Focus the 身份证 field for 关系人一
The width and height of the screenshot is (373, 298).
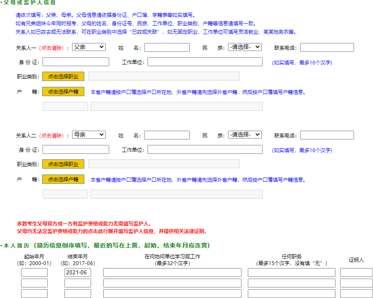(75, 62)
